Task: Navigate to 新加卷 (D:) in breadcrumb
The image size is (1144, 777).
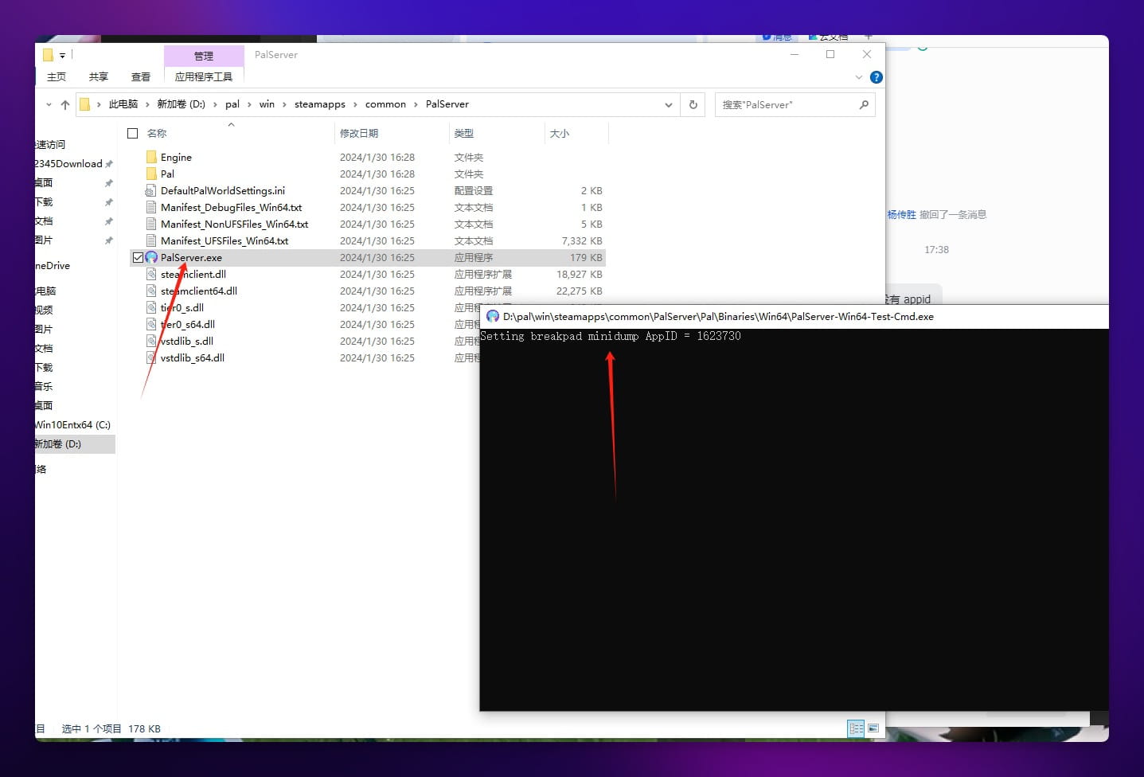Action: pos(181,104)
